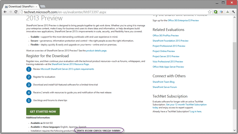
Task: Click the scrollbar up arrow
Action: pyautogui.click(x=235, y=17)
